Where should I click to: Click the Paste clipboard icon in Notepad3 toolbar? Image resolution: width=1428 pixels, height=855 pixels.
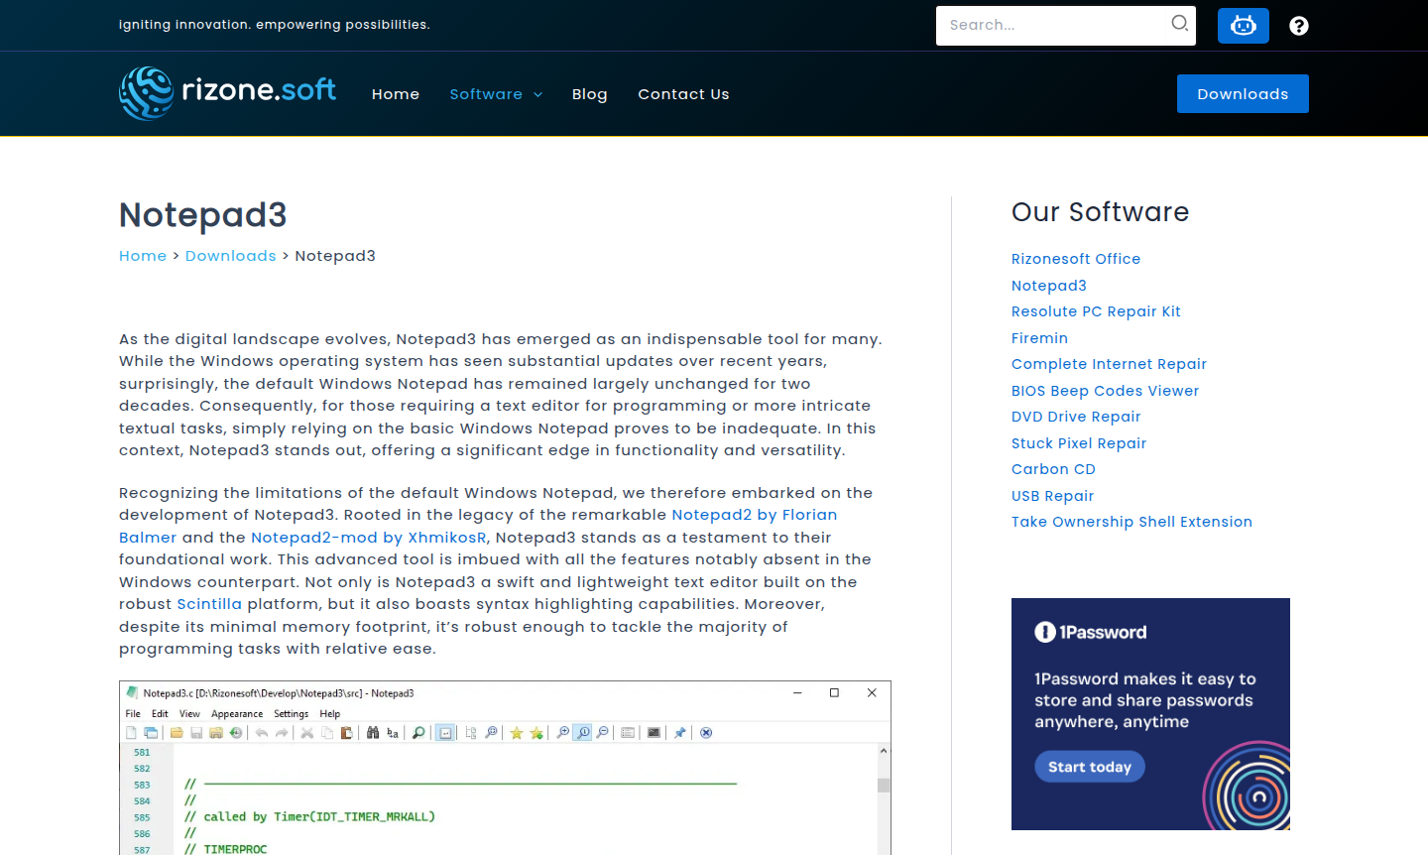coord(346,732)
